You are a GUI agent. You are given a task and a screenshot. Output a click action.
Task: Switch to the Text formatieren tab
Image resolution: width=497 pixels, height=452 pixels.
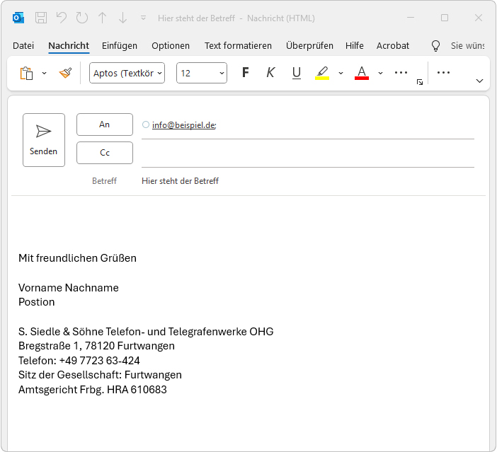238,46
